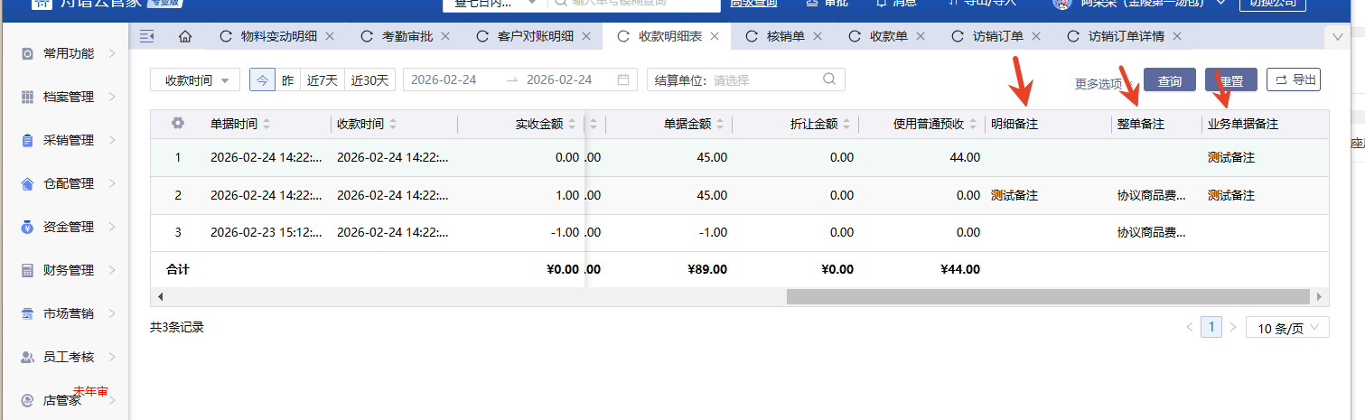Collapse the sidebar with the menu fold icon
Viewport: 1365px width, 420px height.
147,37
